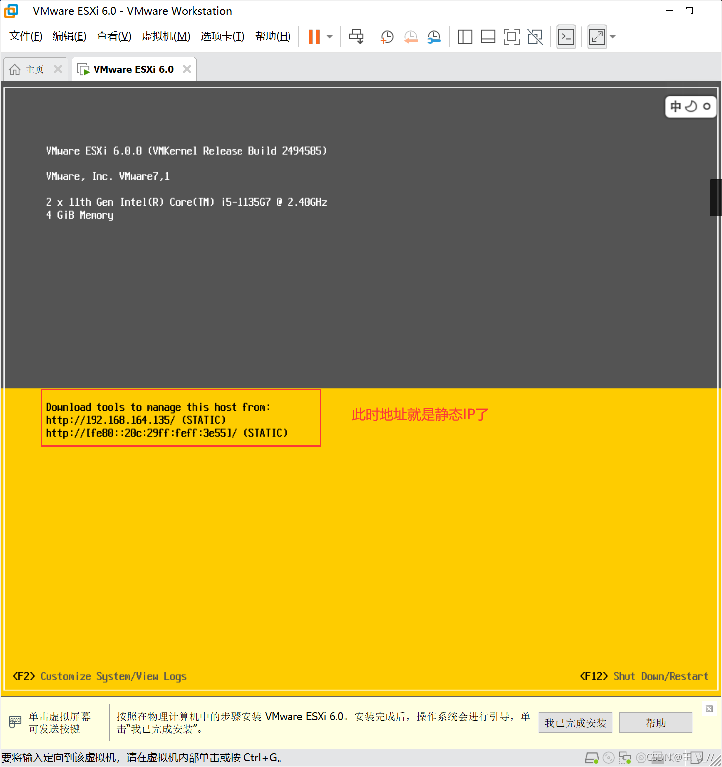Click the 帮助 button in install bar
Image resolution: width=722 pixels, height=767 pixels.
pyautogui.click(x=656, y=723)
